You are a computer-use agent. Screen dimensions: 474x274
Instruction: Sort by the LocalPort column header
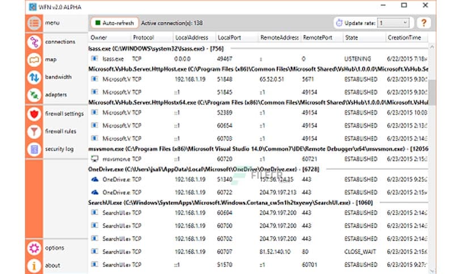click(x=236, y=38)
